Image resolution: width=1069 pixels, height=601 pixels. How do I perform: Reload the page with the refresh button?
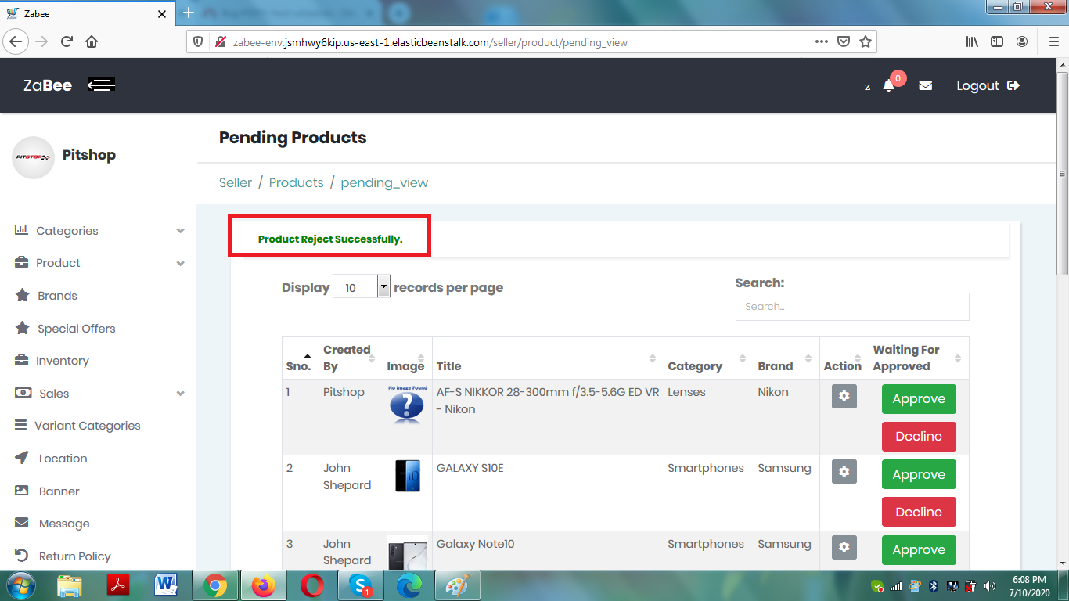tap(67, 41)
